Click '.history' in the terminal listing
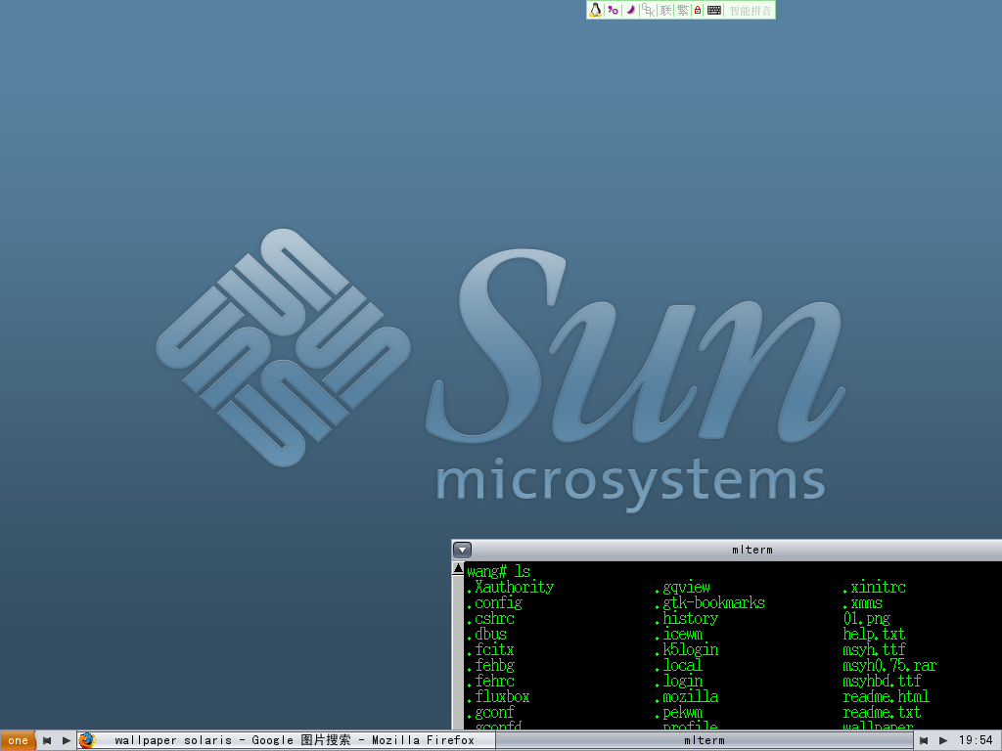 [x=686, y=618]
